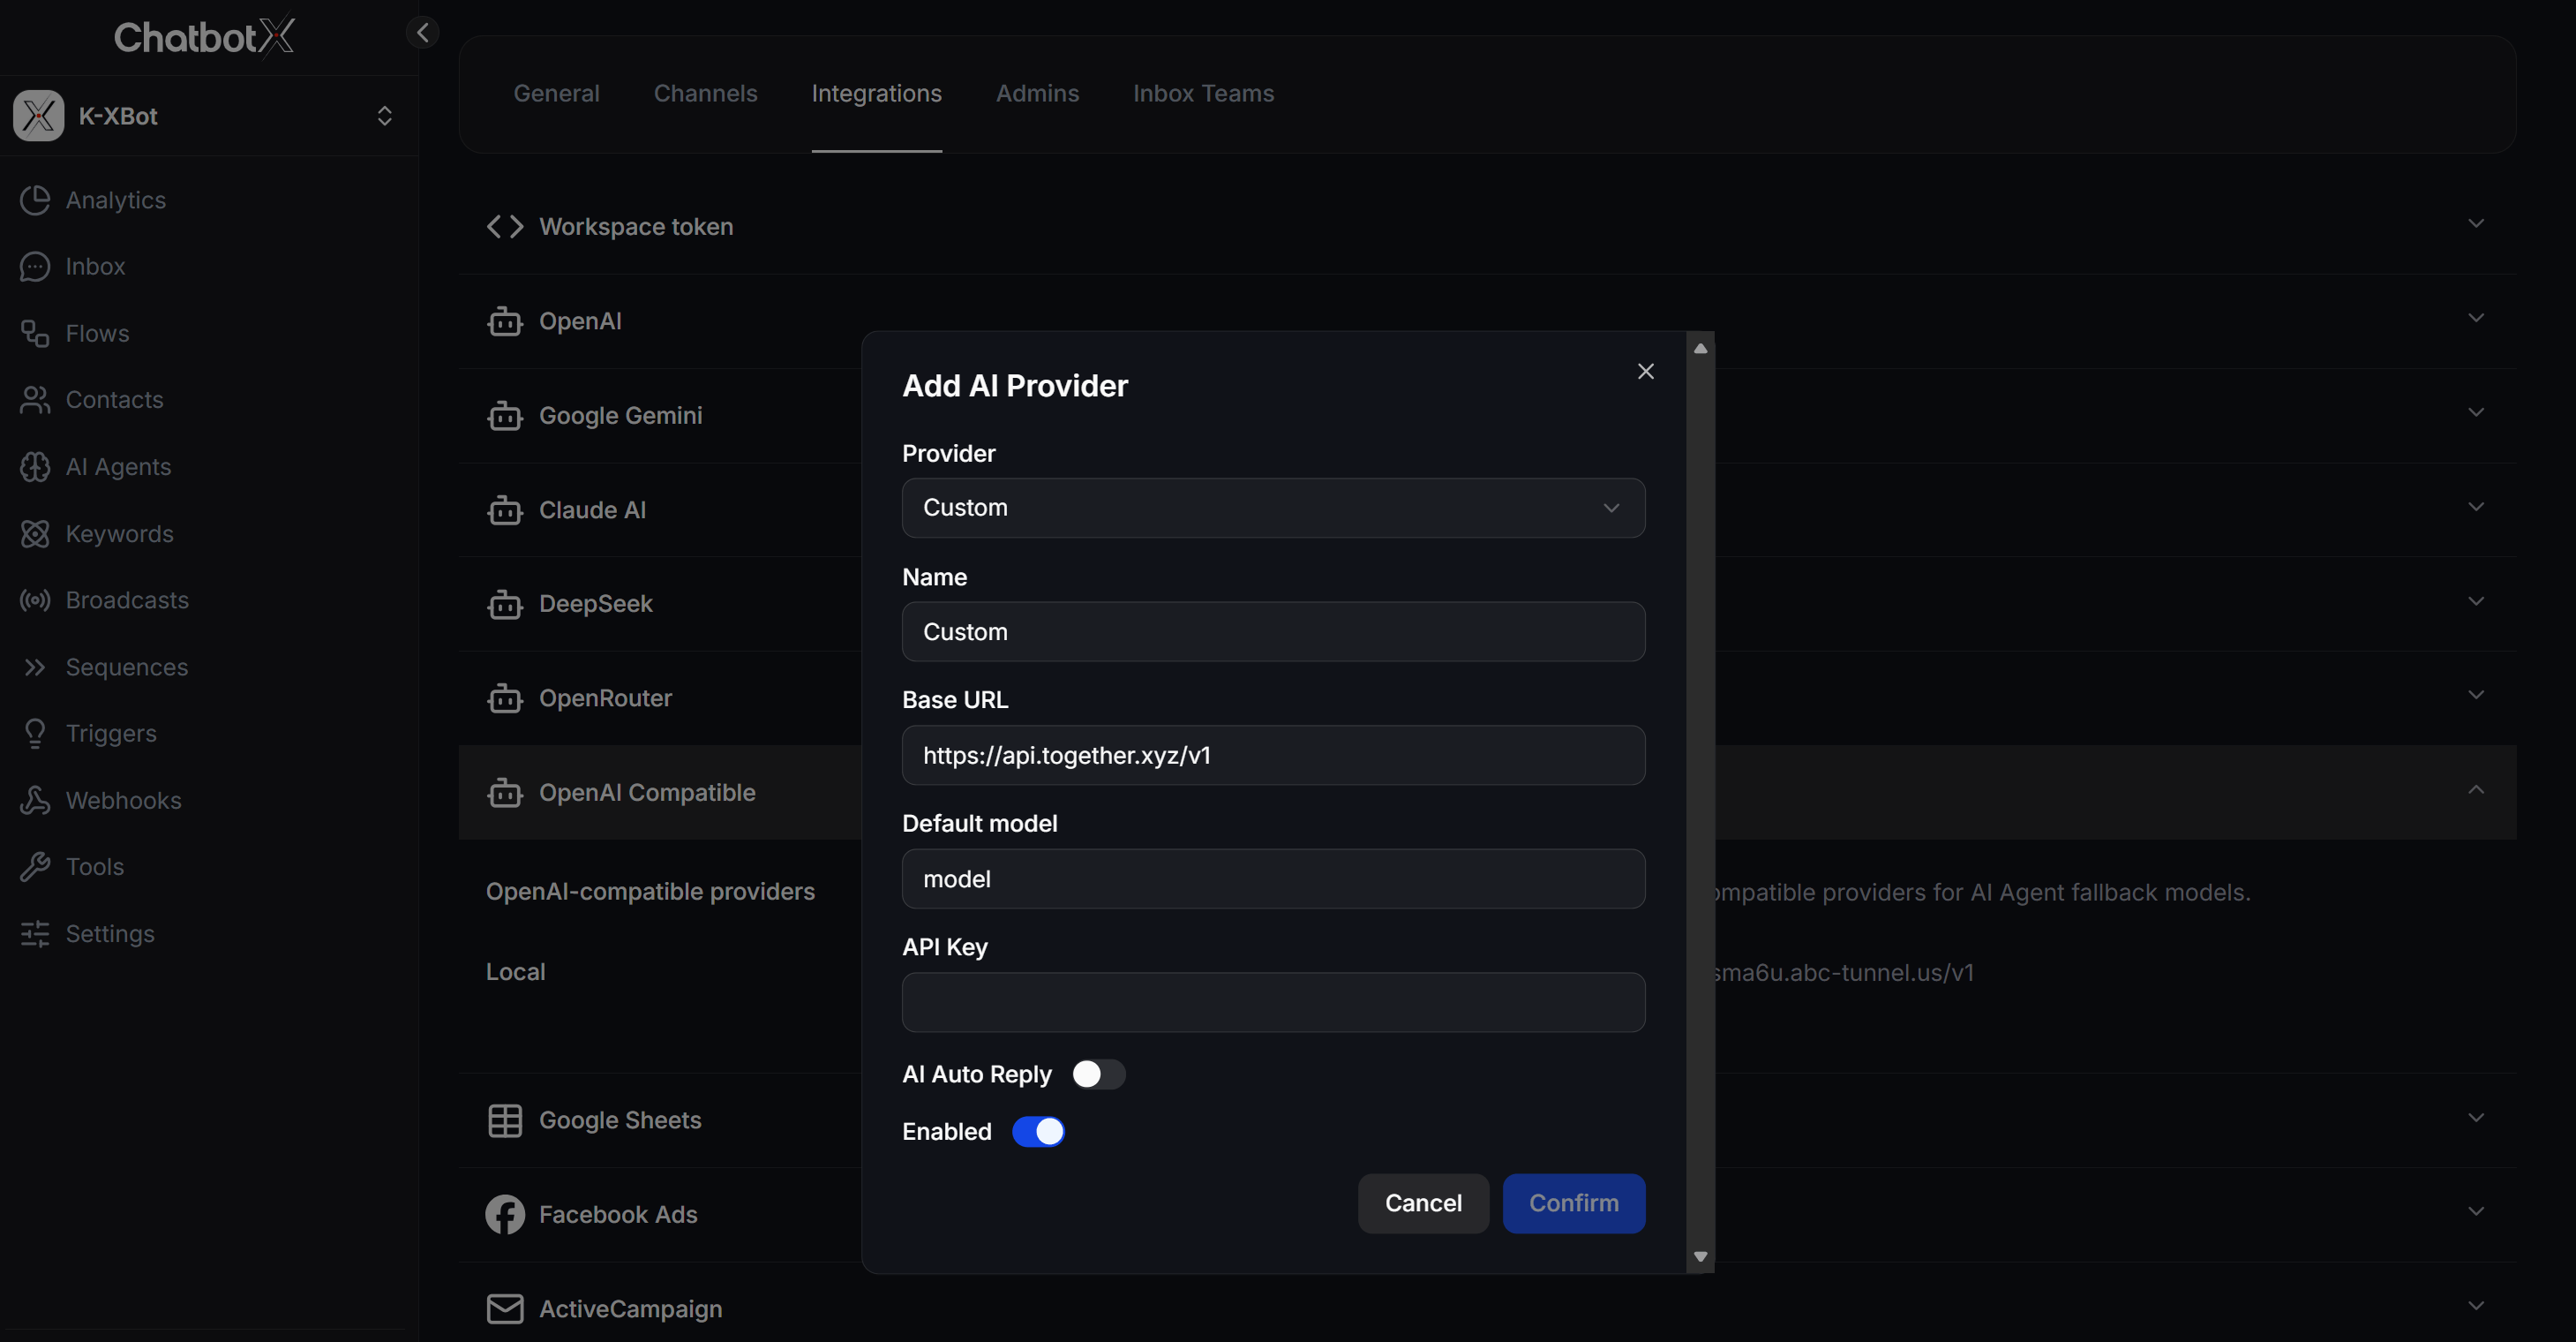Click the Default model input field

[x=1273, y=878]
